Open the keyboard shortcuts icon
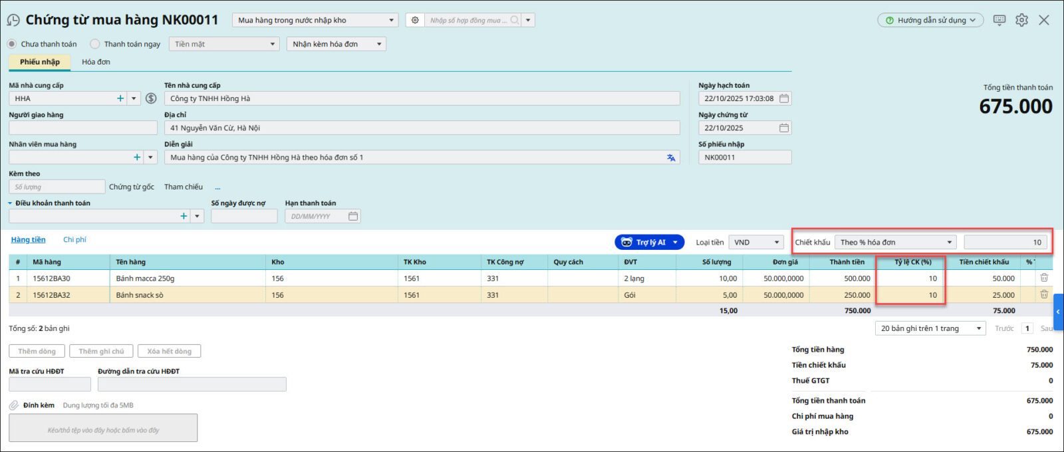The height and width of the screenshot is (452, 1064). click(x=999, y=20)
